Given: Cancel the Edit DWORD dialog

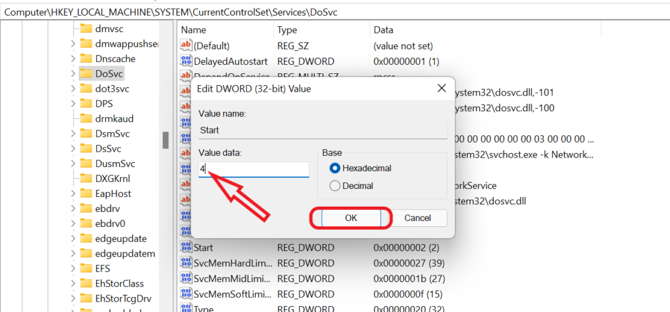Looking at the screenshot, I should coord(417,218).
